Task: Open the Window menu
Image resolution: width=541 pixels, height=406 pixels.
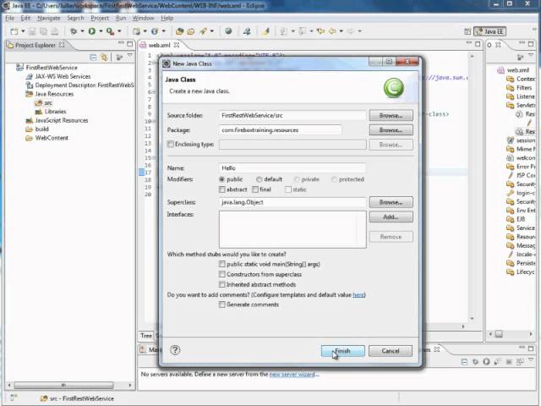Action: coord(143,18)
